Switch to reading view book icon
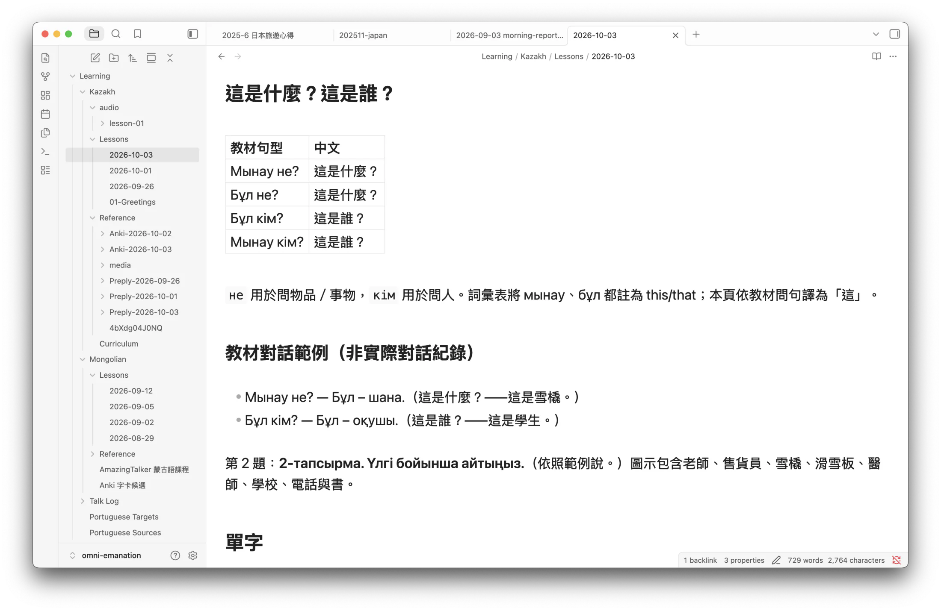 click(876, 56)
